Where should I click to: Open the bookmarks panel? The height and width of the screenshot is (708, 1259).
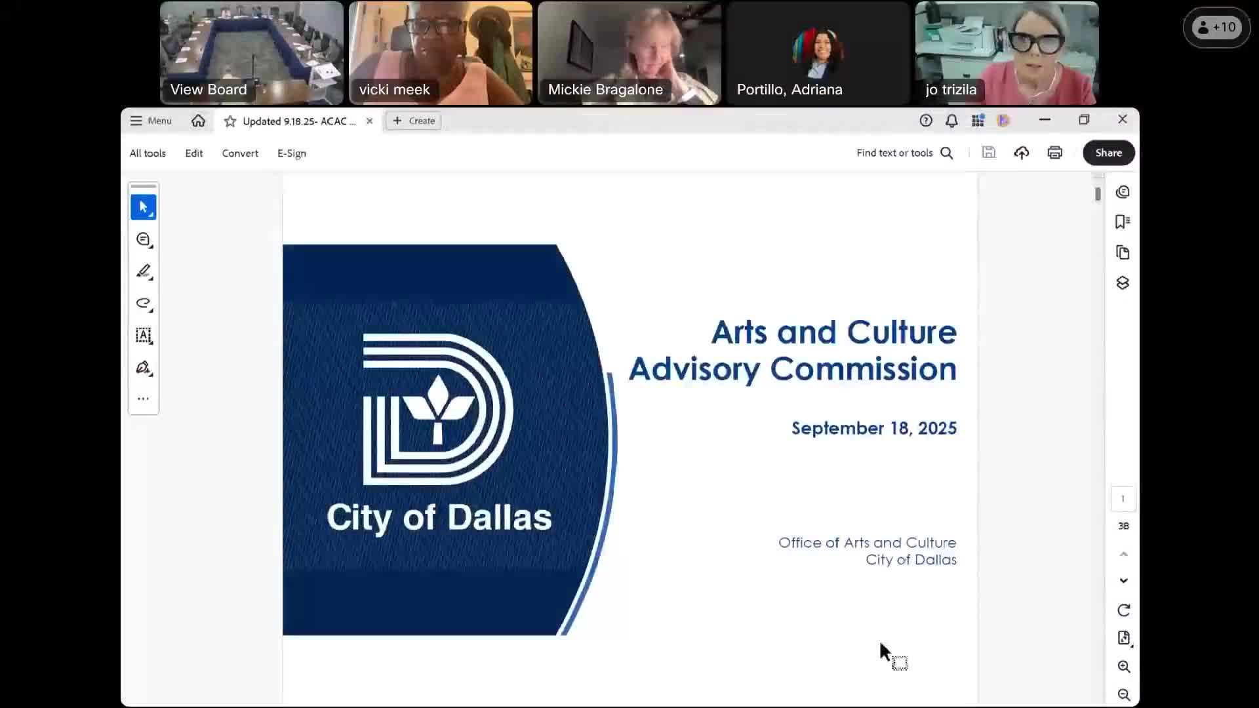click(1123, 222)
